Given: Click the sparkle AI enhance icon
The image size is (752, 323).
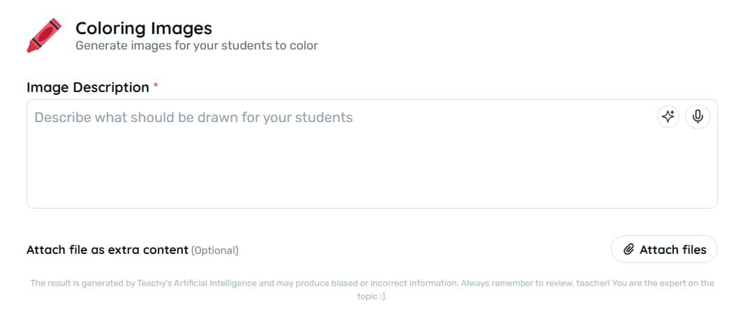Looking at the screenshot, I should click(x=668, y=117).
